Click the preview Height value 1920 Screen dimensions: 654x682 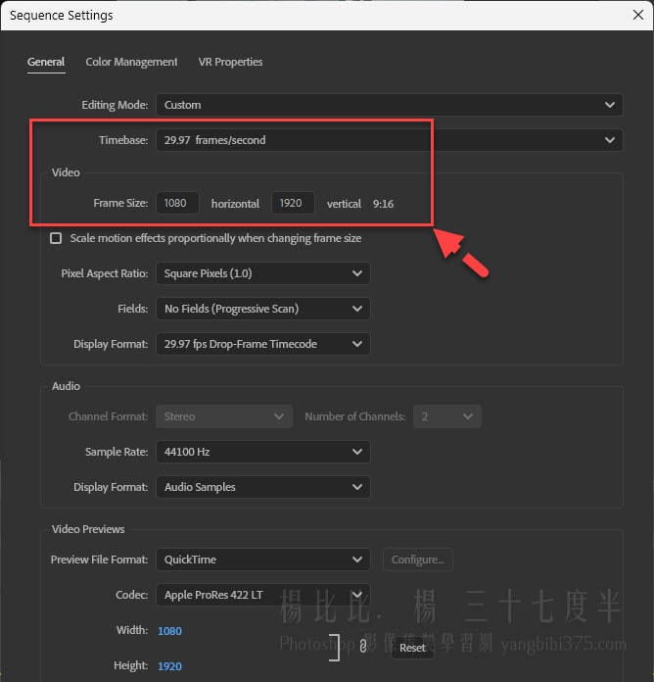(x=169, y=666)
